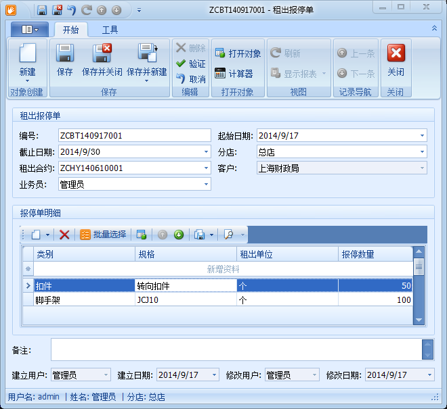Switch to the 工具 ribbon tab

pyautogui.click(x=110, y=30)
